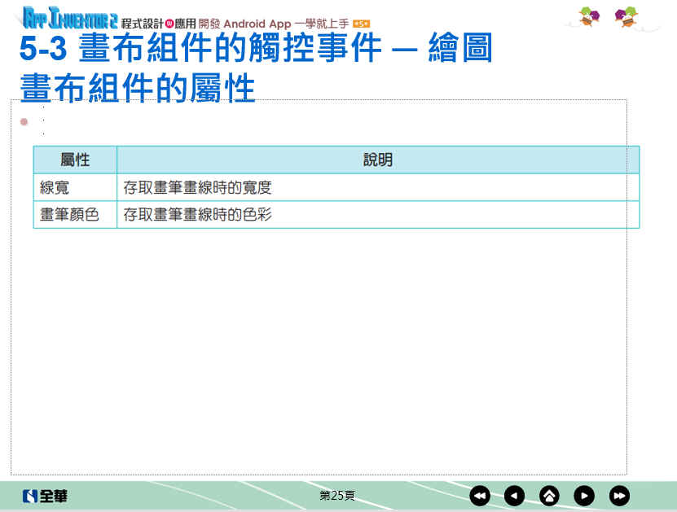Image resolution: width=677 pixels, height=512 pixels.
Task: Click the 線寬 property cell
Action: point(55,188)
